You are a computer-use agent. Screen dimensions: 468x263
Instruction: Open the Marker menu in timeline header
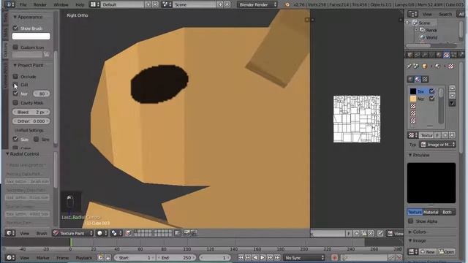[x=42, y=258]
